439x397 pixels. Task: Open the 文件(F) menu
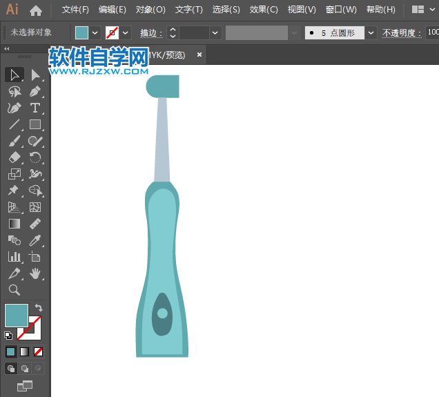point(75,10)
